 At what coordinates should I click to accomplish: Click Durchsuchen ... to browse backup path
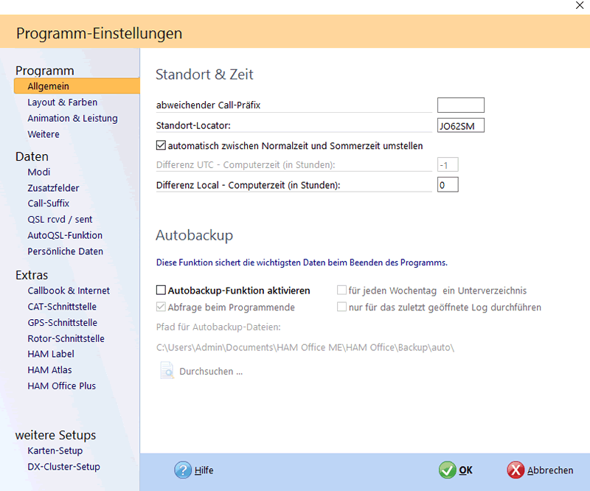click(x=211, y=372)
